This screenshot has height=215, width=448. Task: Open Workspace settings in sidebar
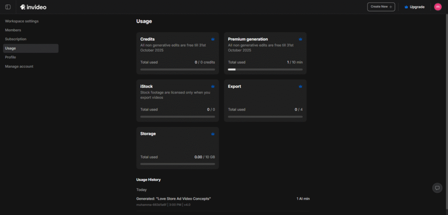coord(22,21)
